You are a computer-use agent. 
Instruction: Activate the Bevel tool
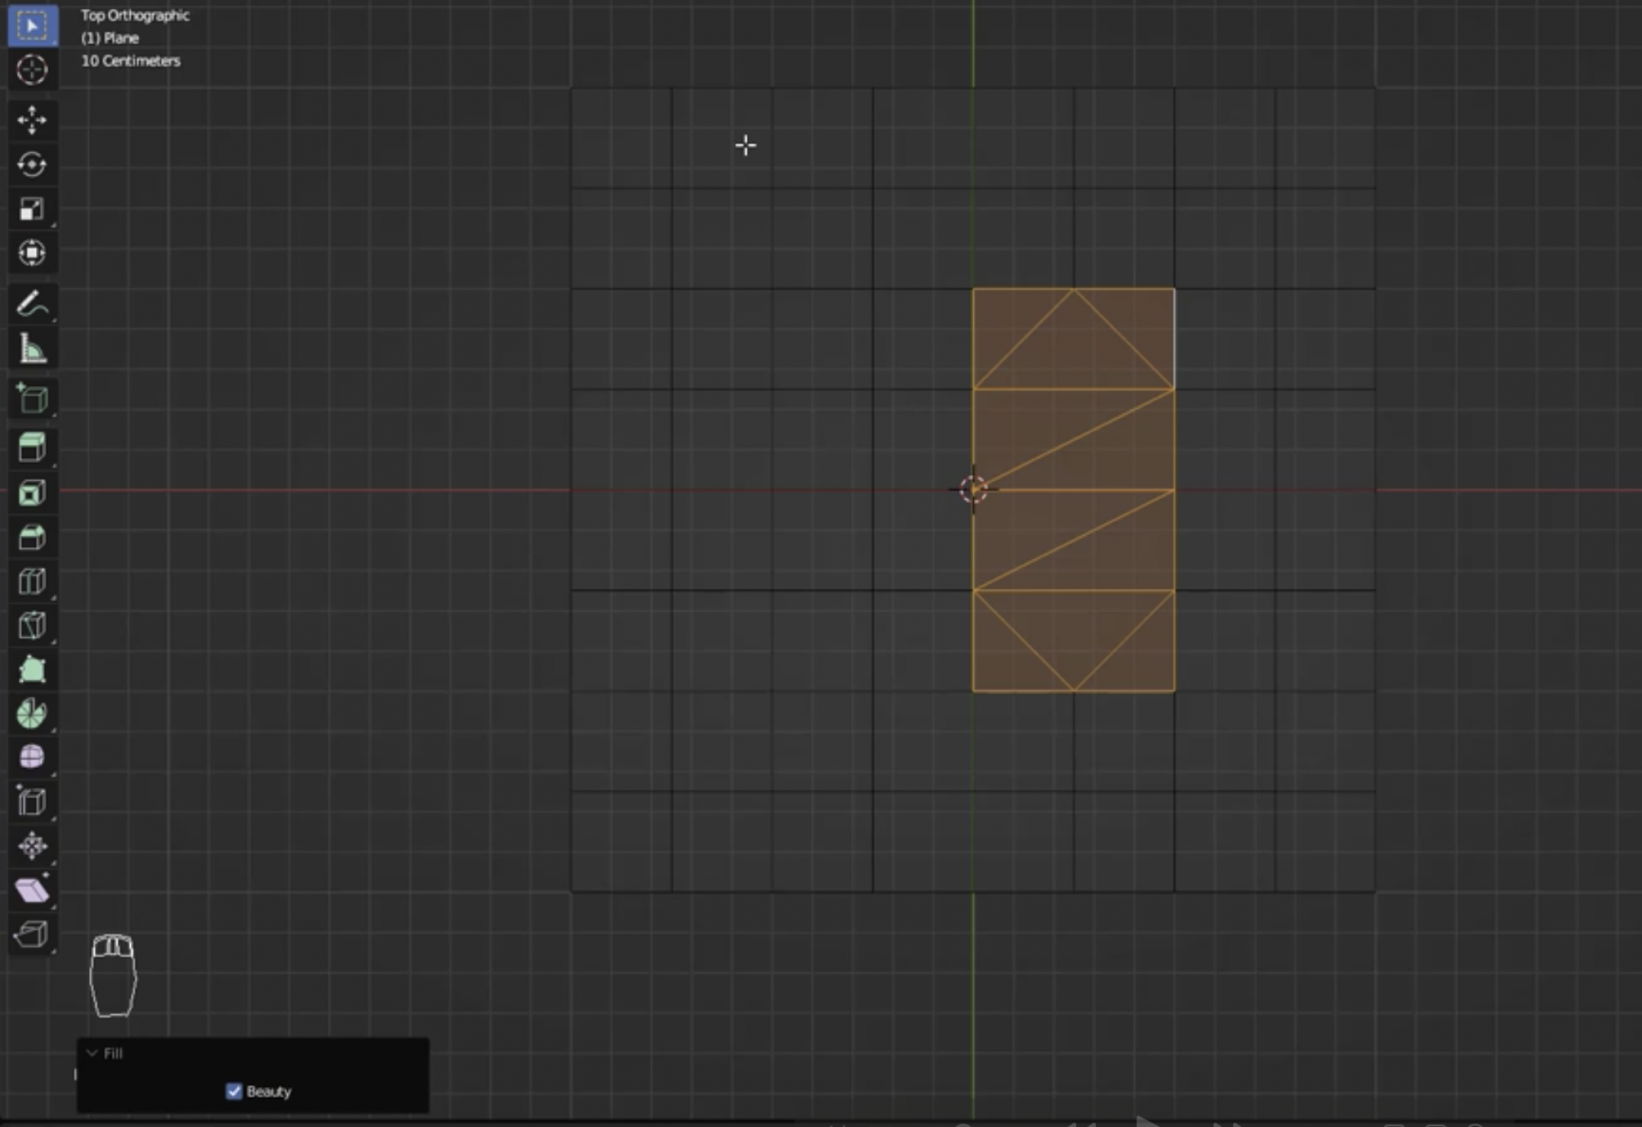pyautogui.click(x=32, y=537)
